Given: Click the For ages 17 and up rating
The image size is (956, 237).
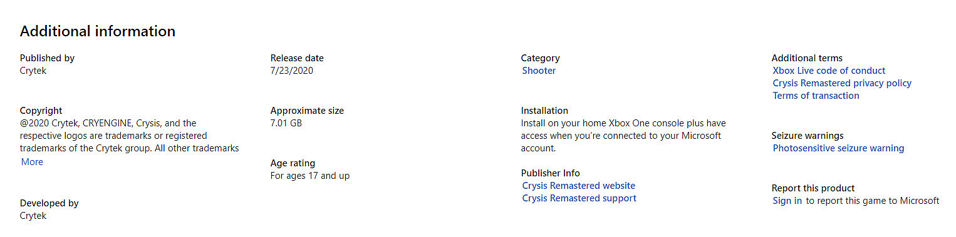Looking at the screenshot, I should click(x=310, y=176).
